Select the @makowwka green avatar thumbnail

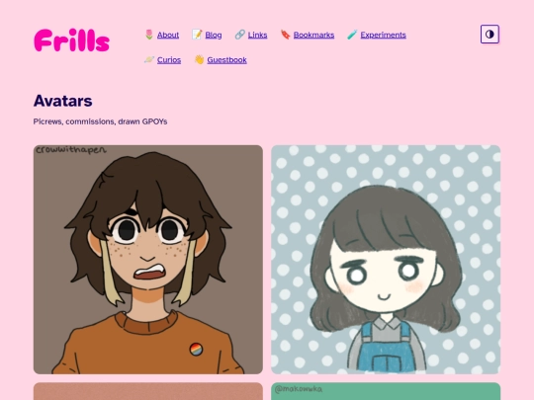click(386, 391)
